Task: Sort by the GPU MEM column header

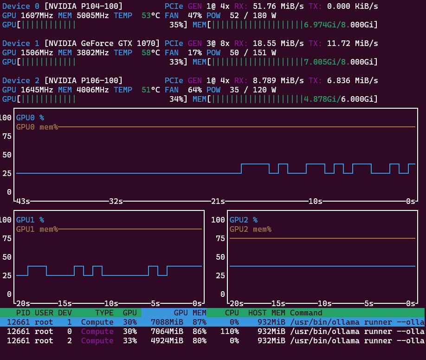Action: click(190, 313)
